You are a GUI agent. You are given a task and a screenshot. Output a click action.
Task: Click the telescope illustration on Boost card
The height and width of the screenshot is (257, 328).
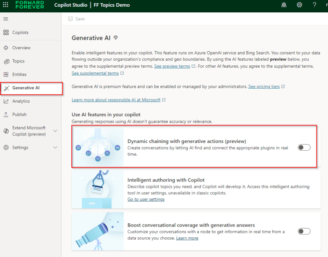[98, 231]
